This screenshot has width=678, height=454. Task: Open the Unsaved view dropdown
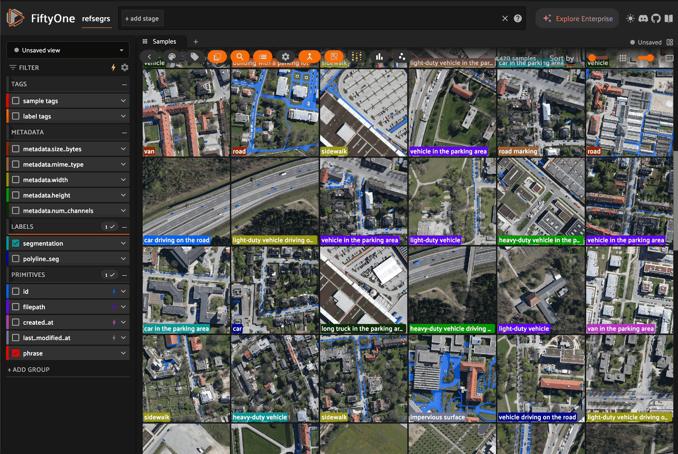tap(68, 50)
